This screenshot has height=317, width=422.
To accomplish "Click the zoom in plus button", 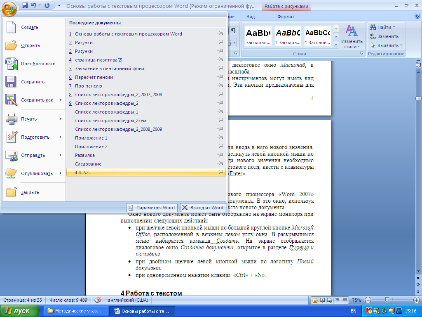I will click(416, 300).
